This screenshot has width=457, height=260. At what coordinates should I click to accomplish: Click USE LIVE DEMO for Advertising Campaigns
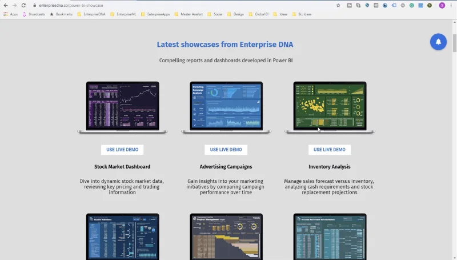[x=226, y=150]
